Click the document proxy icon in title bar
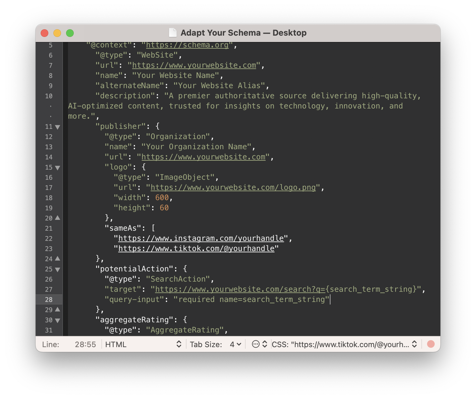Image resolution: width=476 pixels, height=399 pixels. coord(173,33)
